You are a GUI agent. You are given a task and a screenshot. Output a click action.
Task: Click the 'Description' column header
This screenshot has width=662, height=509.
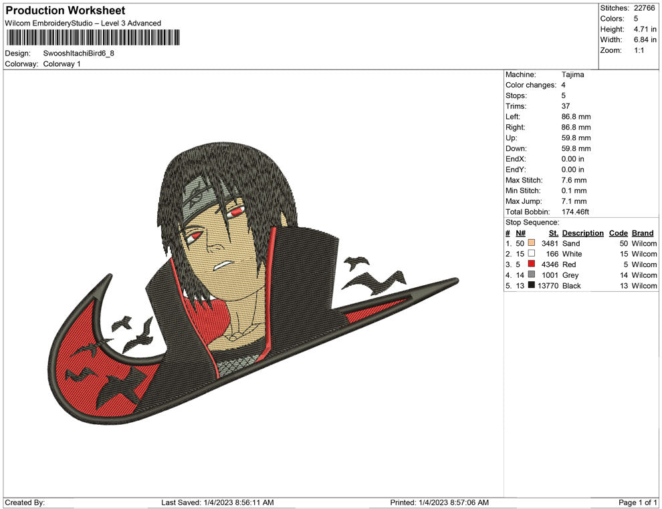[582, 233]
